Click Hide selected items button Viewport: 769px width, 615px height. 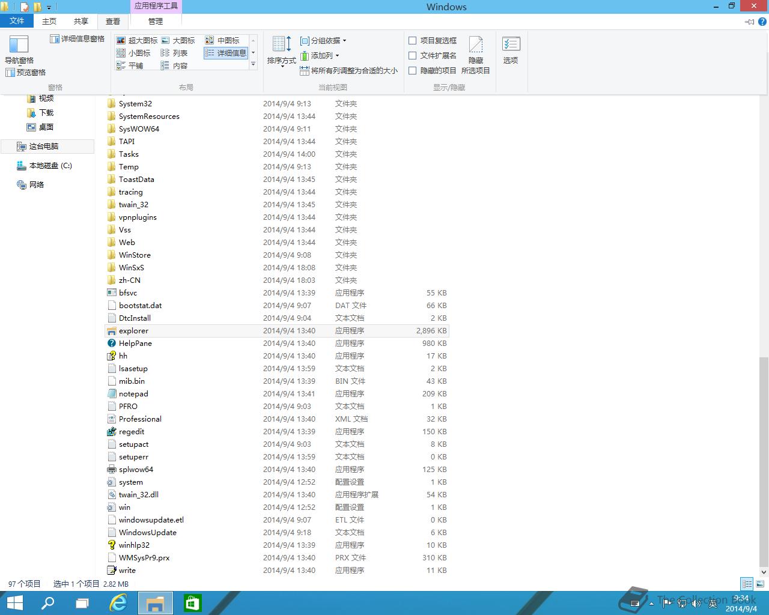tap(476, 55)
